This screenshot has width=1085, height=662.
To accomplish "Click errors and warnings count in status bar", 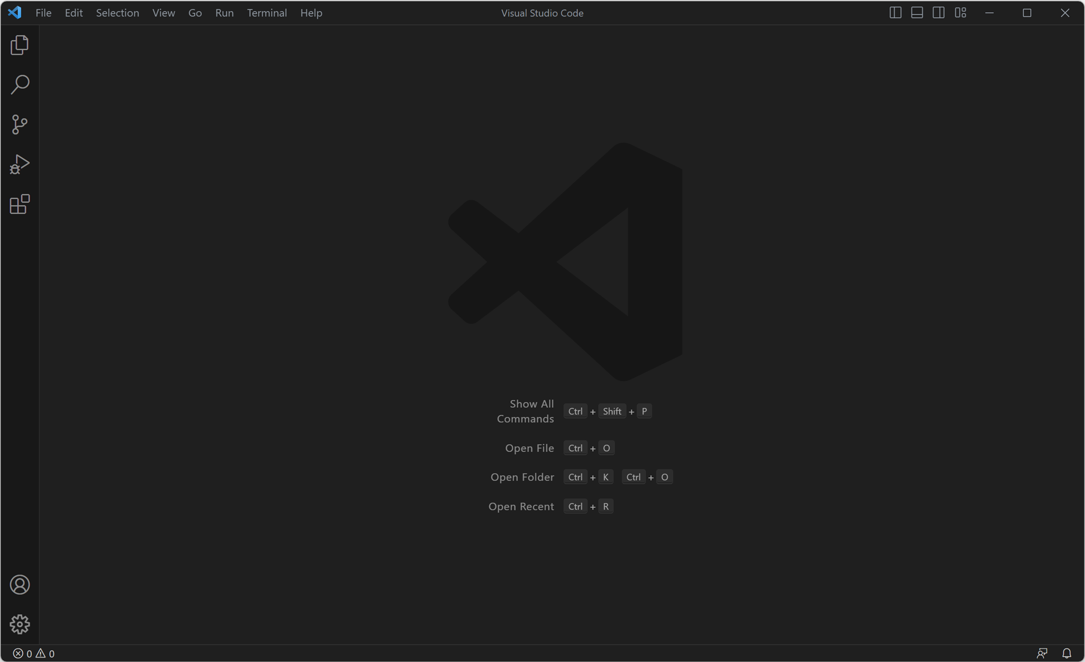I will (x=34, y=653).
